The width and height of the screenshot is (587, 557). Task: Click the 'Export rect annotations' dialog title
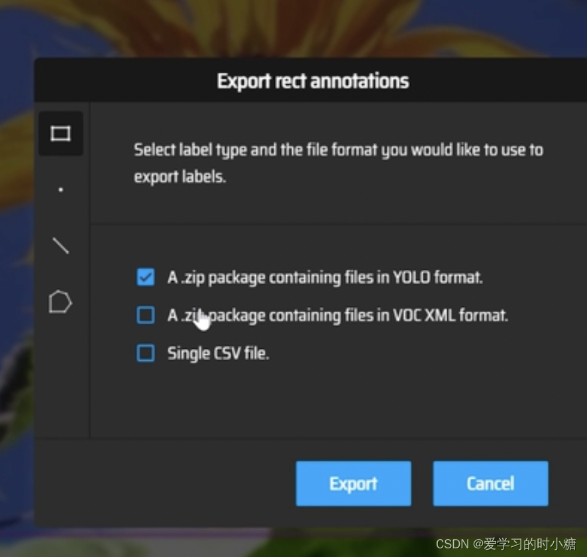pyautogui.click(x=313, y=81)
